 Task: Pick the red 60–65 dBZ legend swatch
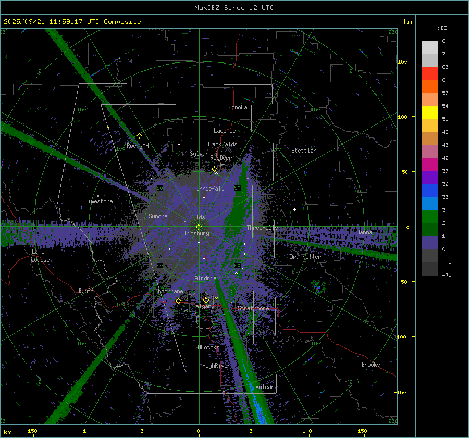pos(429,73)
